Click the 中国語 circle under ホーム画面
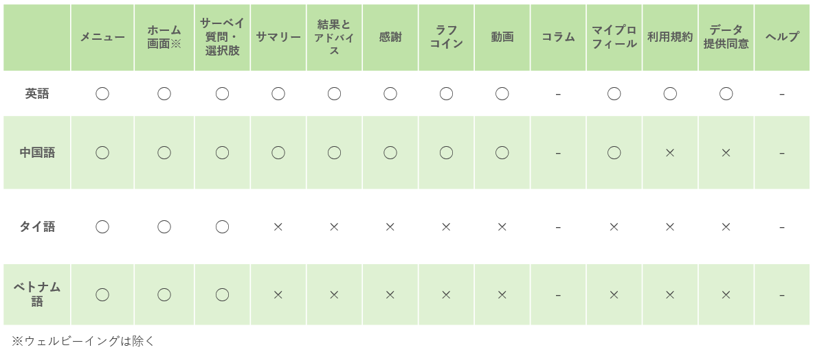This screenshot has height=352, width=813. 164,153
